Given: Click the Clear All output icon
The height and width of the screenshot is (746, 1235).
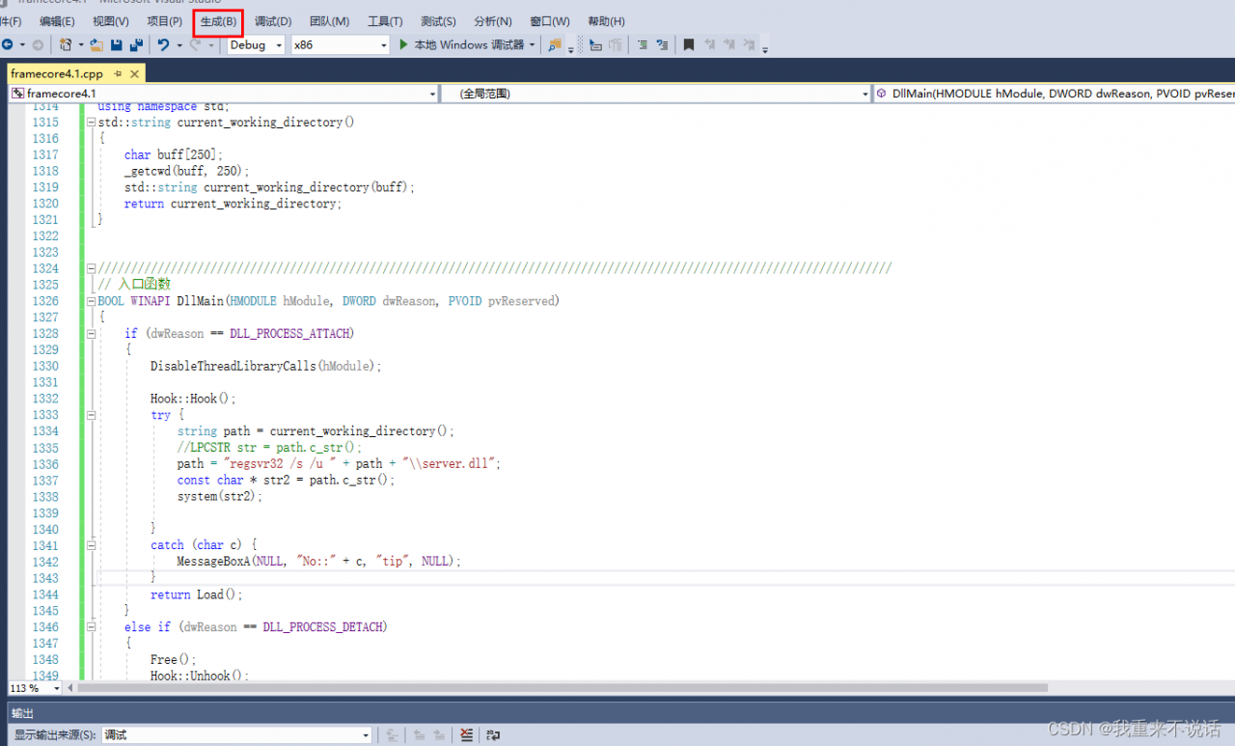Looking at the screenshot, I should pos(467,735).
